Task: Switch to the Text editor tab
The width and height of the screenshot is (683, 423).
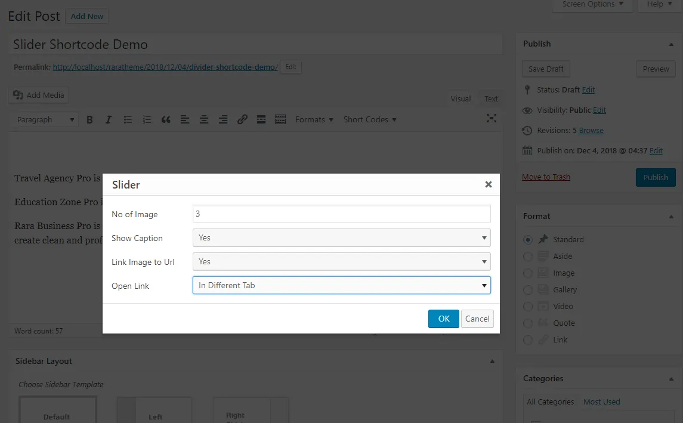Action: (491, 99)
